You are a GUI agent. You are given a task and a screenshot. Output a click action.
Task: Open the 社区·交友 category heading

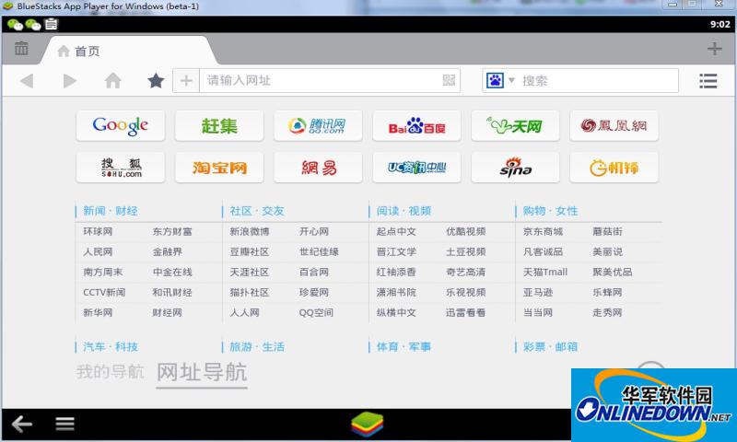257,211
